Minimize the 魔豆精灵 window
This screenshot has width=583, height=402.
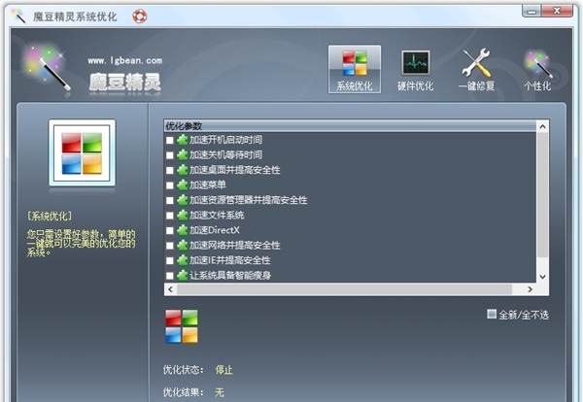click(532, 12)
